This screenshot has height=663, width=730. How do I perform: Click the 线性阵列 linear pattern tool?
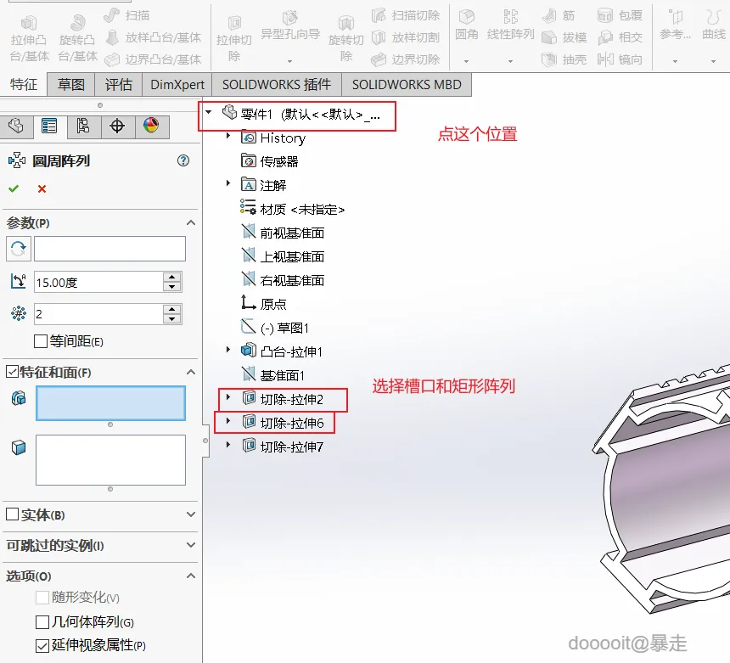[510, 25]
